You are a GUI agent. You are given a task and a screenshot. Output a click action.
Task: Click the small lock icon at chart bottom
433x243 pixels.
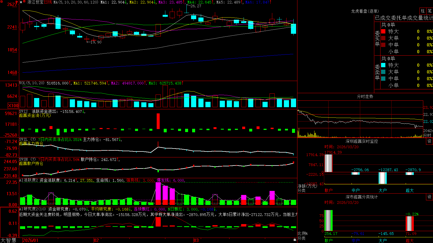click(295, 239)
